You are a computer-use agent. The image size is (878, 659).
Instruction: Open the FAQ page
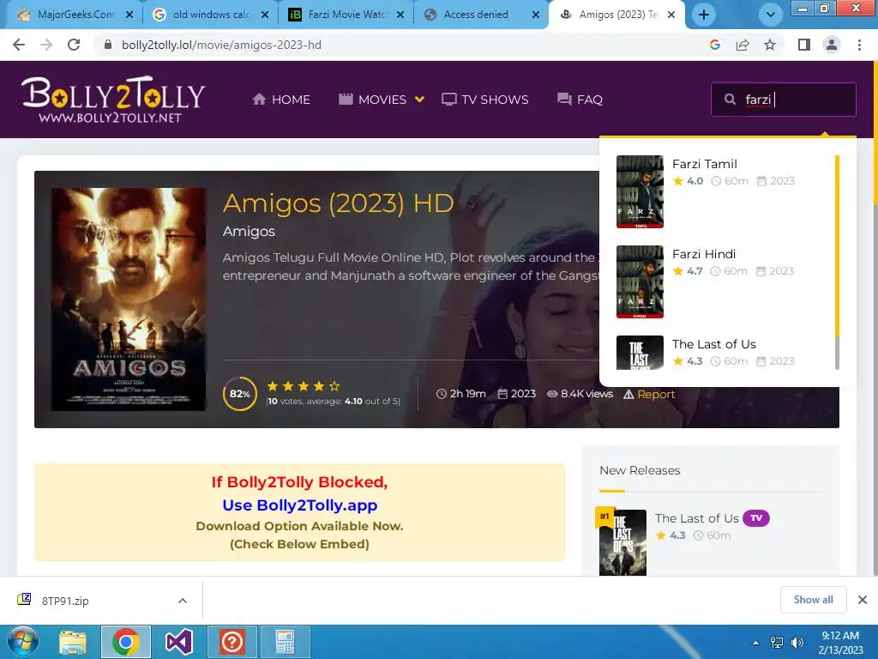point(580,100)
